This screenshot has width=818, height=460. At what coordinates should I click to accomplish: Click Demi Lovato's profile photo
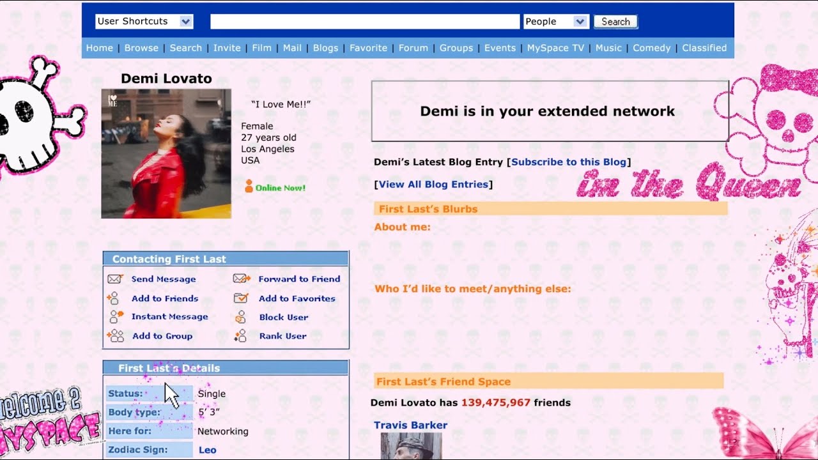[166, 154]
